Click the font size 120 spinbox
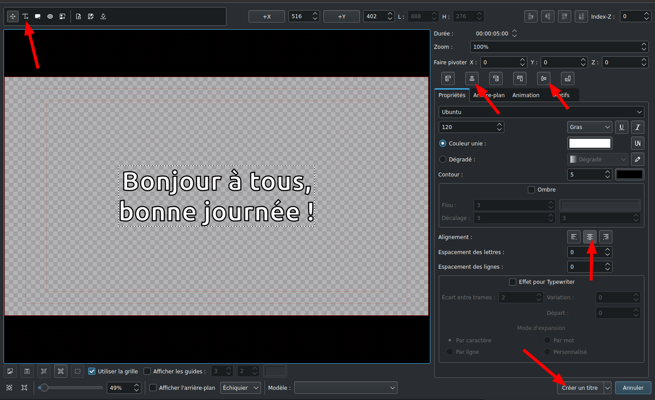Screen dimensions: 655x400 coord(472,127)
